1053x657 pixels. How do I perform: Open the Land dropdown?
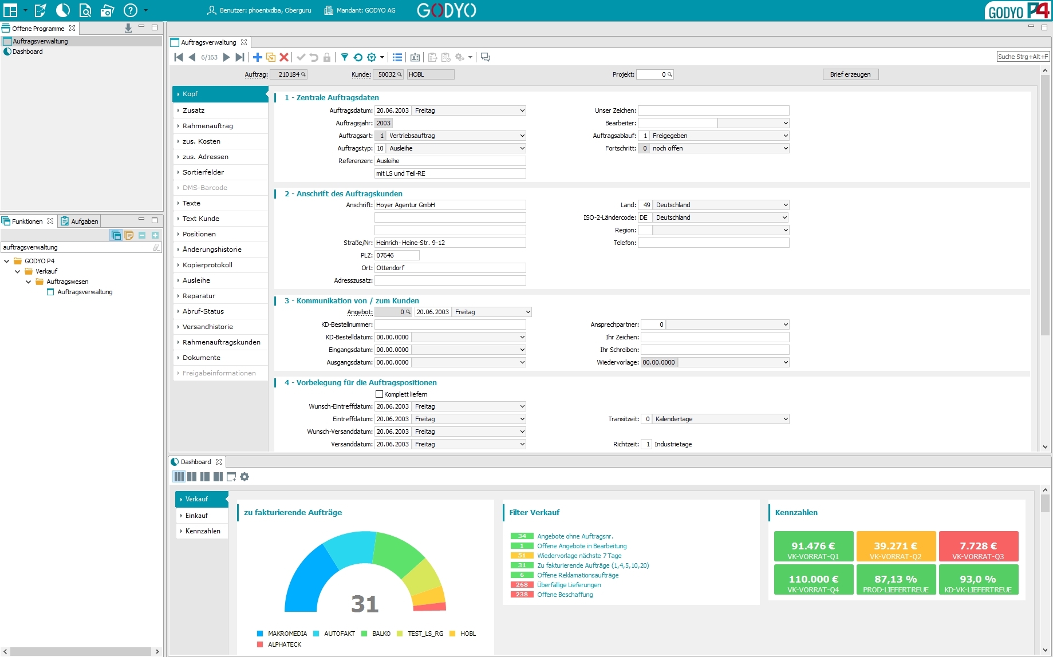786,205
